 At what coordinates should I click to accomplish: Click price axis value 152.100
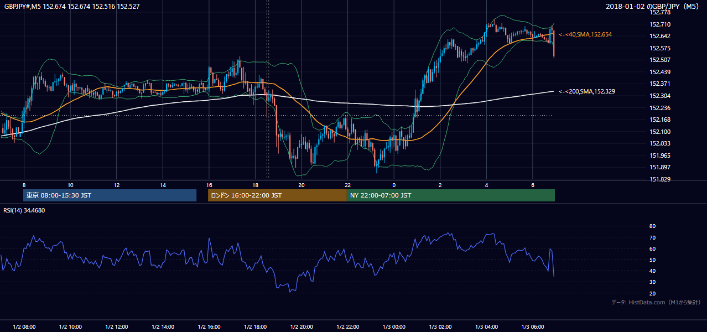660,132
